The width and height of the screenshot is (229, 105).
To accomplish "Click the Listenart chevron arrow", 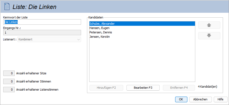I will click(x=79, y=39).
